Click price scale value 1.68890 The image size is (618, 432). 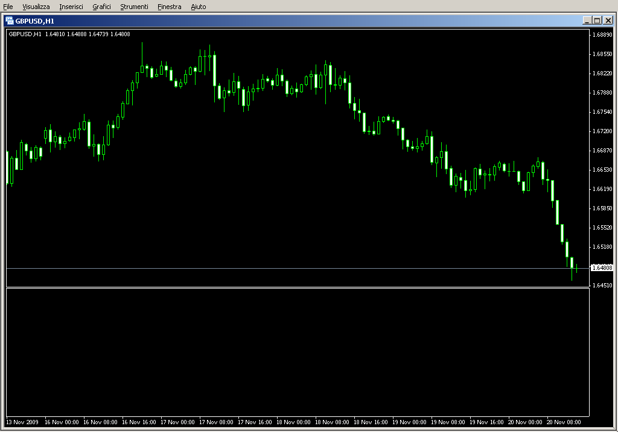point(603,34)
